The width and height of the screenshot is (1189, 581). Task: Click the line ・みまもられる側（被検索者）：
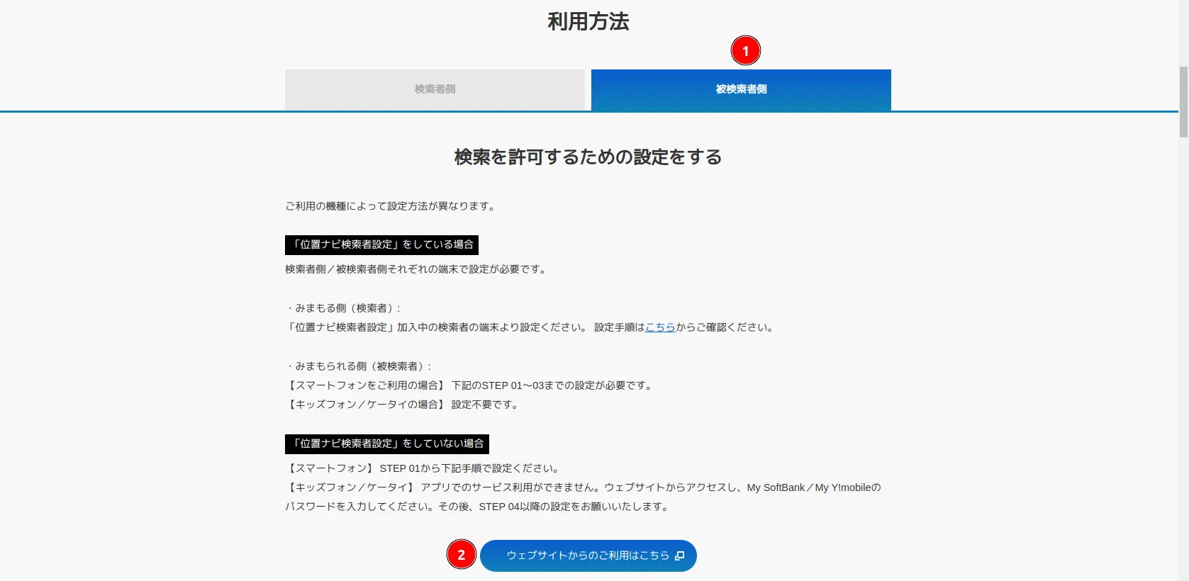359,366
